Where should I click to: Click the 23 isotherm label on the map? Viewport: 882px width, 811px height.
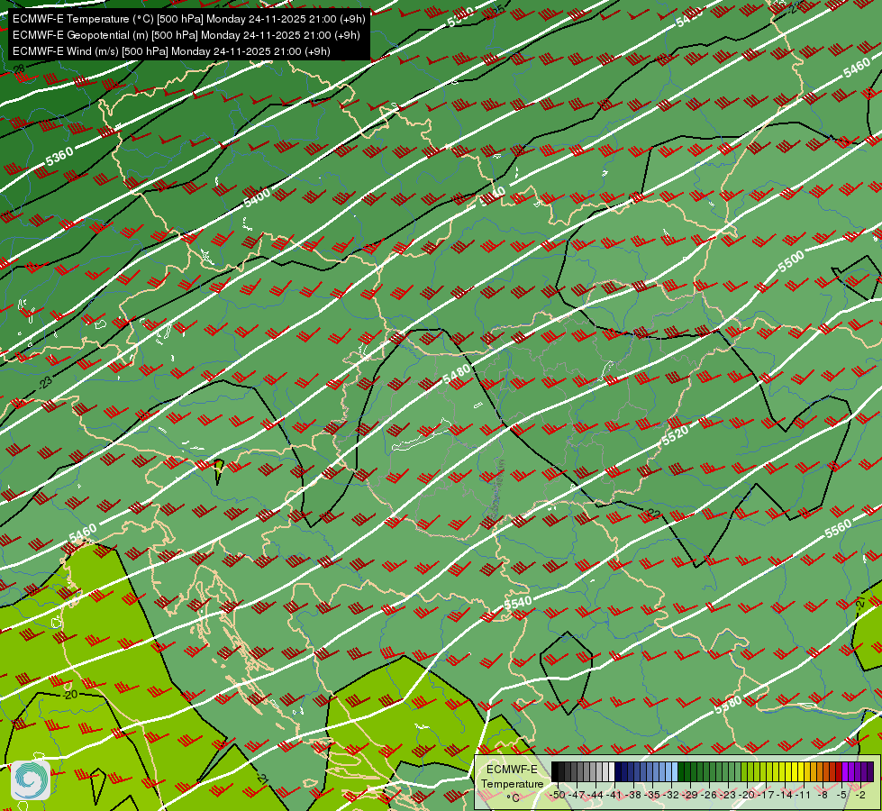46,383
